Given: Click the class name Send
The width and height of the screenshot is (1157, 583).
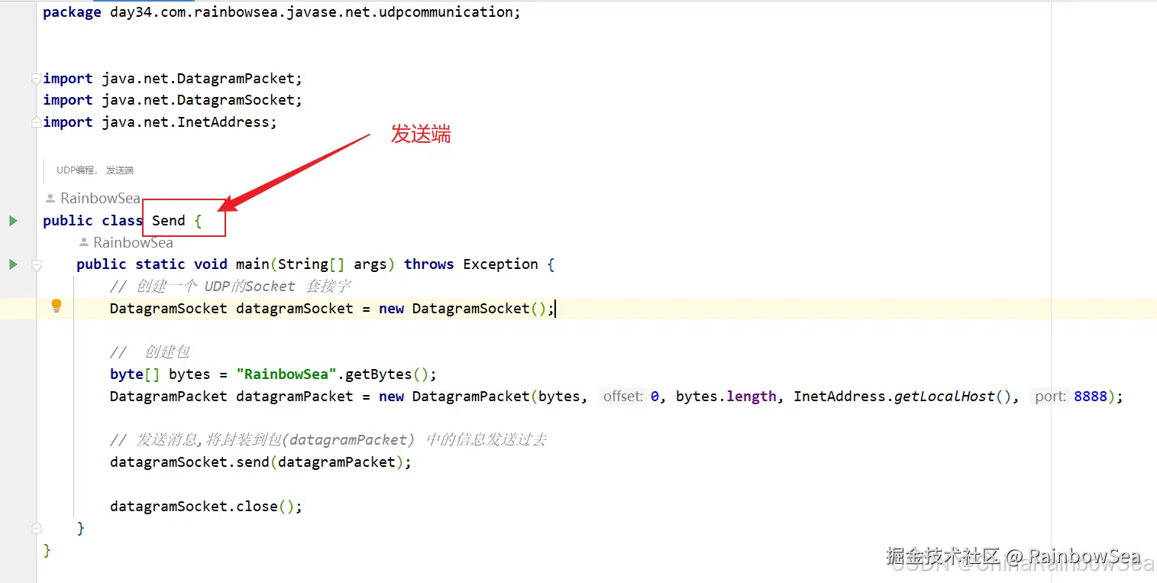Looking at the screenshot, I should (x=169, y=221).
